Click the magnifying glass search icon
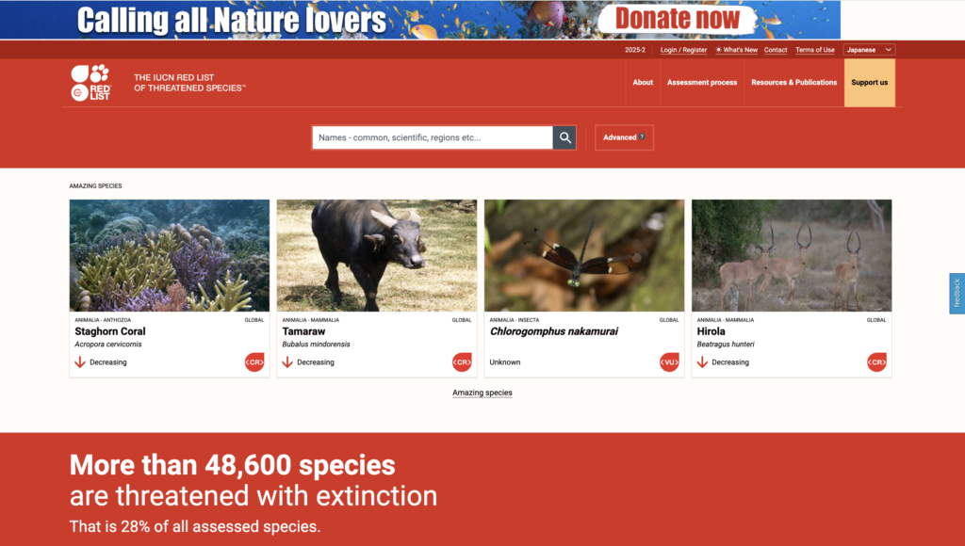 tap(564, 137)
